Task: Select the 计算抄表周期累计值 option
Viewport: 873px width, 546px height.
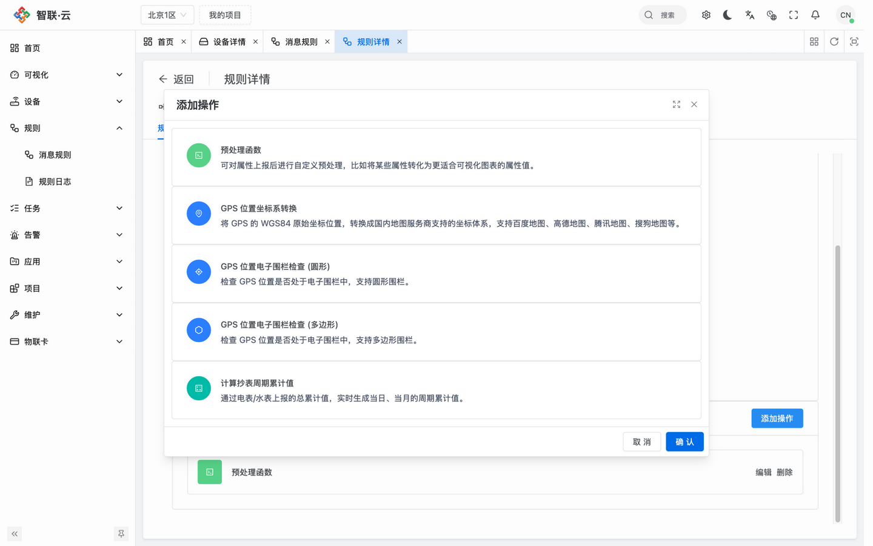Action: (x=436, y=390)
